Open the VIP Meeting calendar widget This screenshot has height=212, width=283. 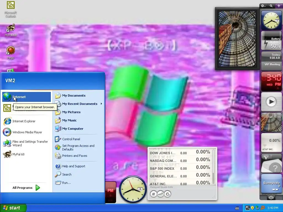[271, 61]
